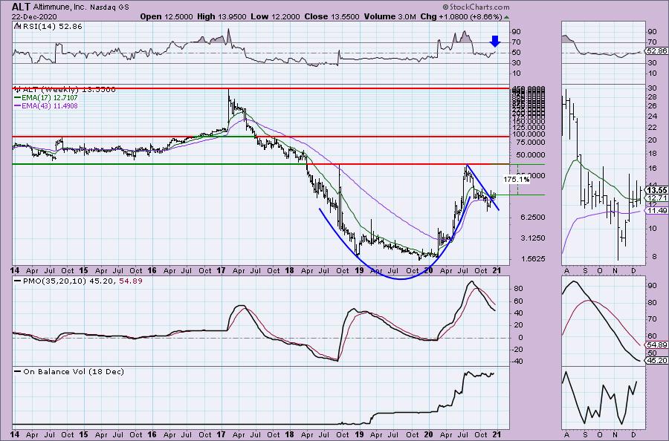Click the 175.1% measurement label
Image resolution: width=669 pixels, height=441 pixels.
tap(516, 180)
